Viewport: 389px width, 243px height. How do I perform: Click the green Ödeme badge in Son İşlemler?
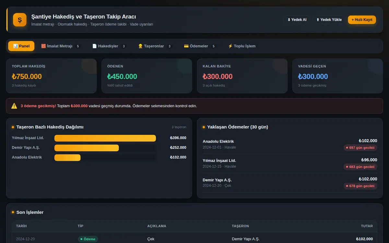tap(88, 239)
